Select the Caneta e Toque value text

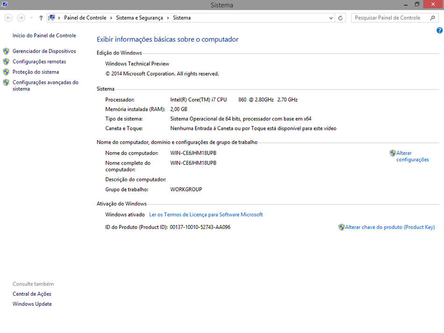[253, 128]
